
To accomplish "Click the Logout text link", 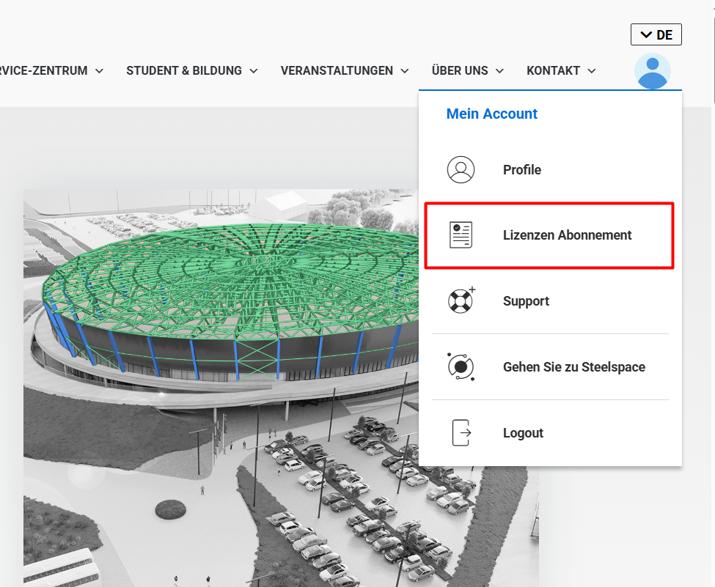I will [x=523, y=433].
